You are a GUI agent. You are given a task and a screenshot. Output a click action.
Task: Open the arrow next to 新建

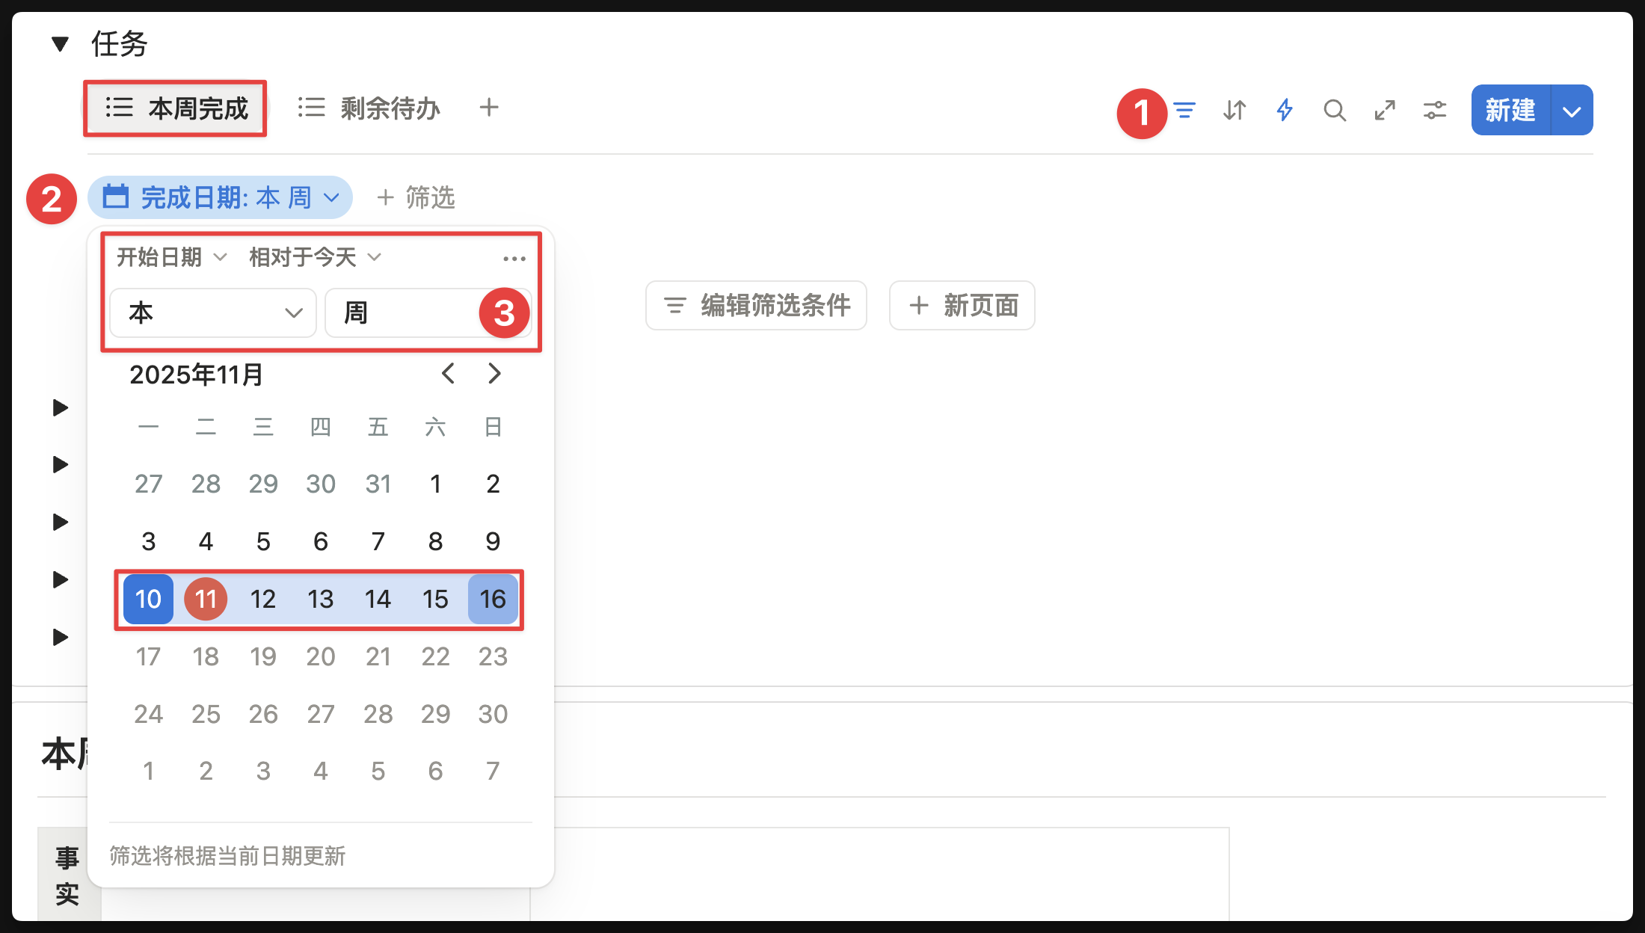(1572, 111)
